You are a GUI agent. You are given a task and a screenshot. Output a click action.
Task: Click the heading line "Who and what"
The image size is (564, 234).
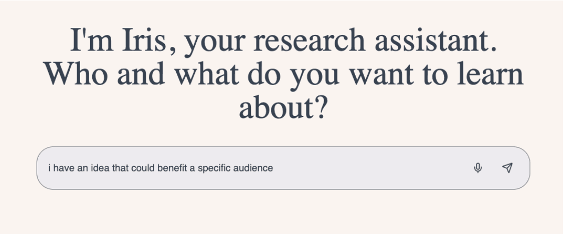coord(141,73)
